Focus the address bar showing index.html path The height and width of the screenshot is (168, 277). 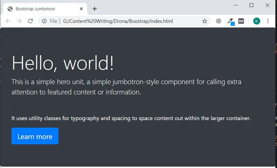coord(126,21)
